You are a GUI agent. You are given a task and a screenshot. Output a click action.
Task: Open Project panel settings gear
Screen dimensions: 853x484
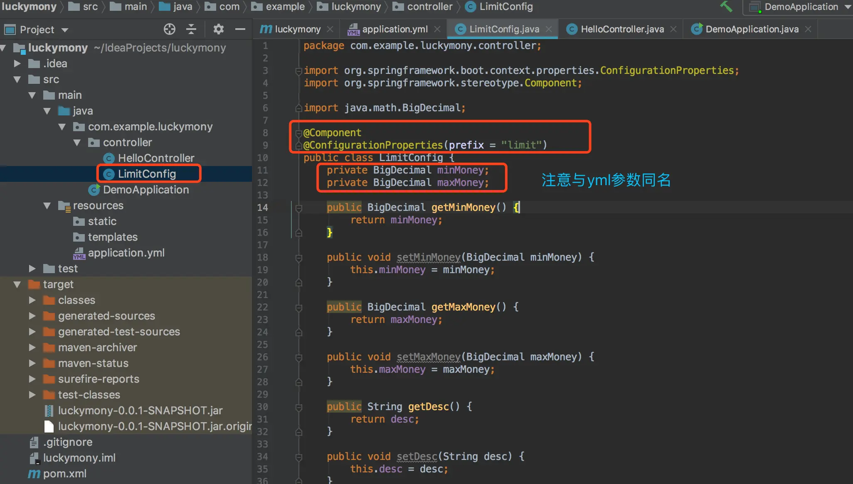click(x=218, y=29)
